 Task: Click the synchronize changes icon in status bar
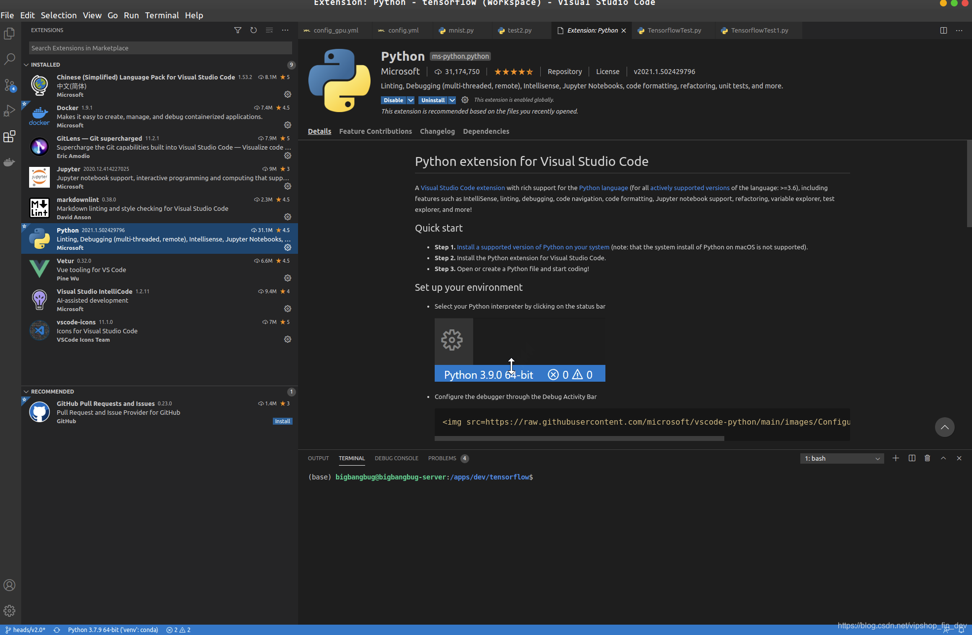click(x=57, y=630)
